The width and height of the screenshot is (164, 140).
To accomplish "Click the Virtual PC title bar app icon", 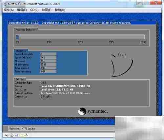I will pyautogui.click(x=5, y=4).
